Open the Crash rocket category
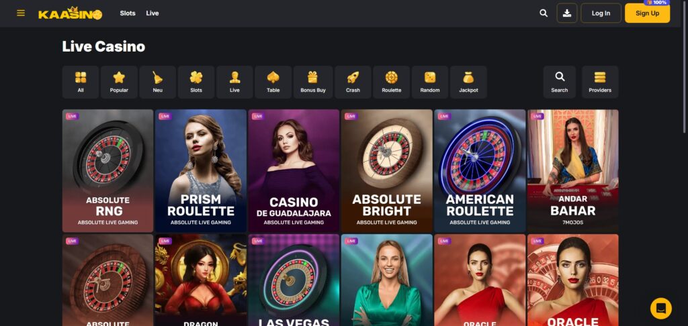The width and height of the screenshot is (688, 326). click(x=353, y=82)
